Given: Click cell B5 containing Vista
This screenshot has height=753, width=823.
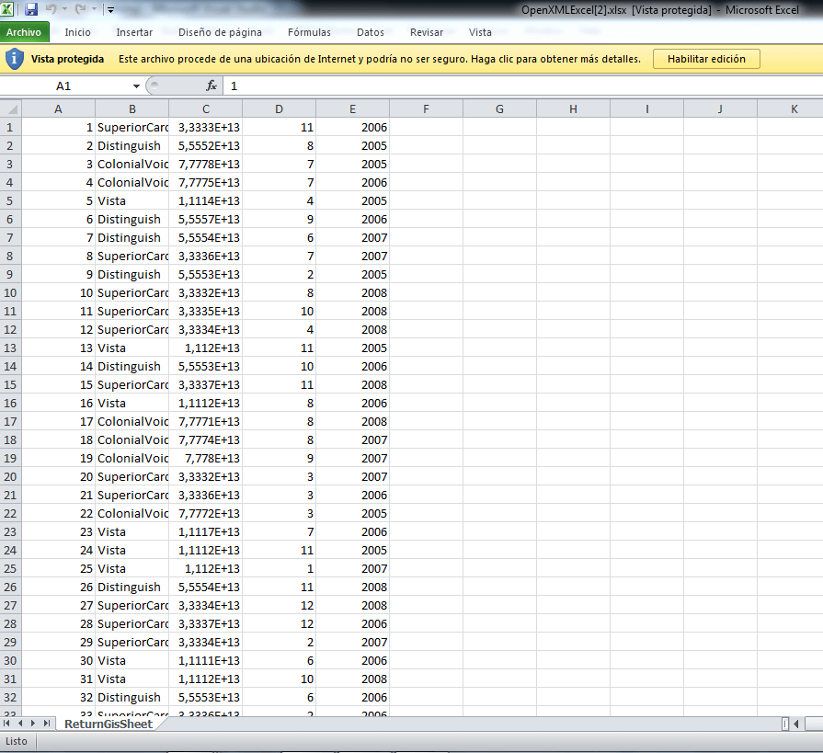Looking at the screenshot, I should 132,201.
